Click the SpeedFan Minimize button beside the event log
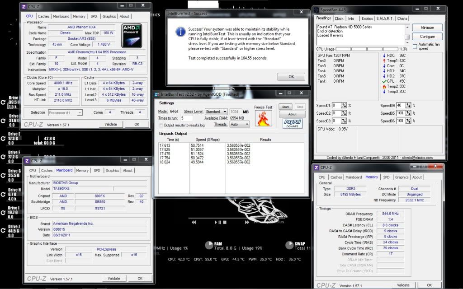Screen dimensions: 463x289 [x=427, y=28]
